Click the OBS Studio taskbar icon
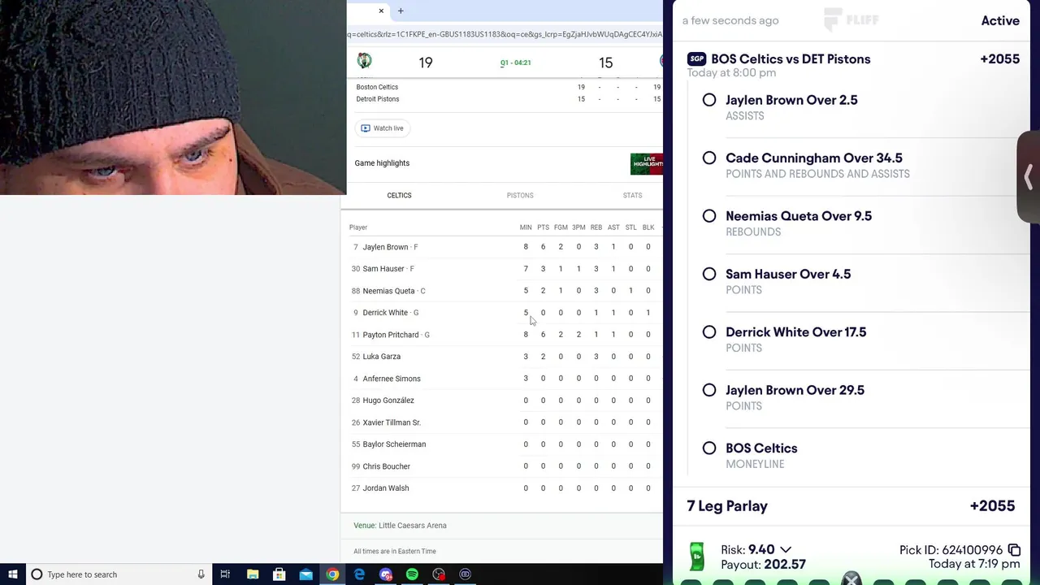This screenshot has height=585, width=1040. tap(439, 574)
